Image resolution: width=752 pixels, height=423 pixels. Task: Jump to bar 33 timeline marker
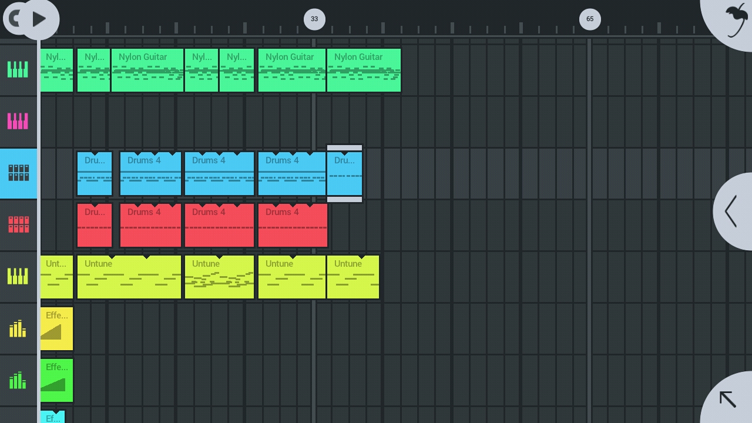tap(314, 19)
